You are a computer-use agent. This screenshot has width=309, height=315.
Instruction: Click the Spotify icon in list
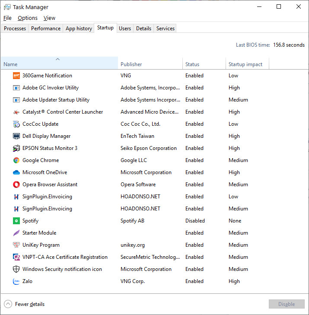click(x=16, y=221)
